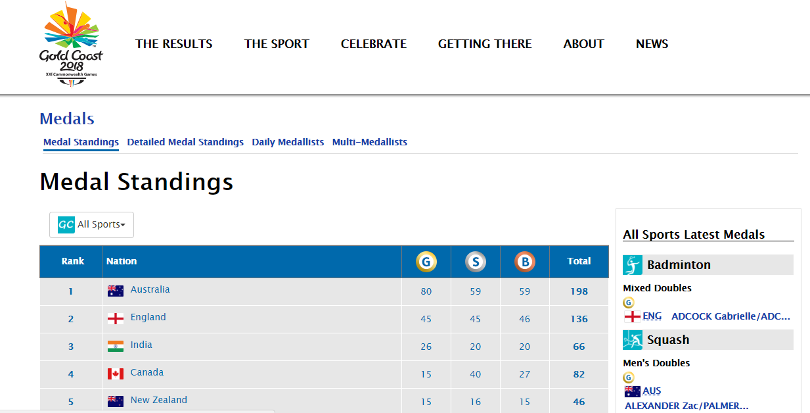The height and width of the screenshot is (413, 810).
Task: Open ALEXANDER Zac/PALMER... medallist link
Action: coord(686,406)
